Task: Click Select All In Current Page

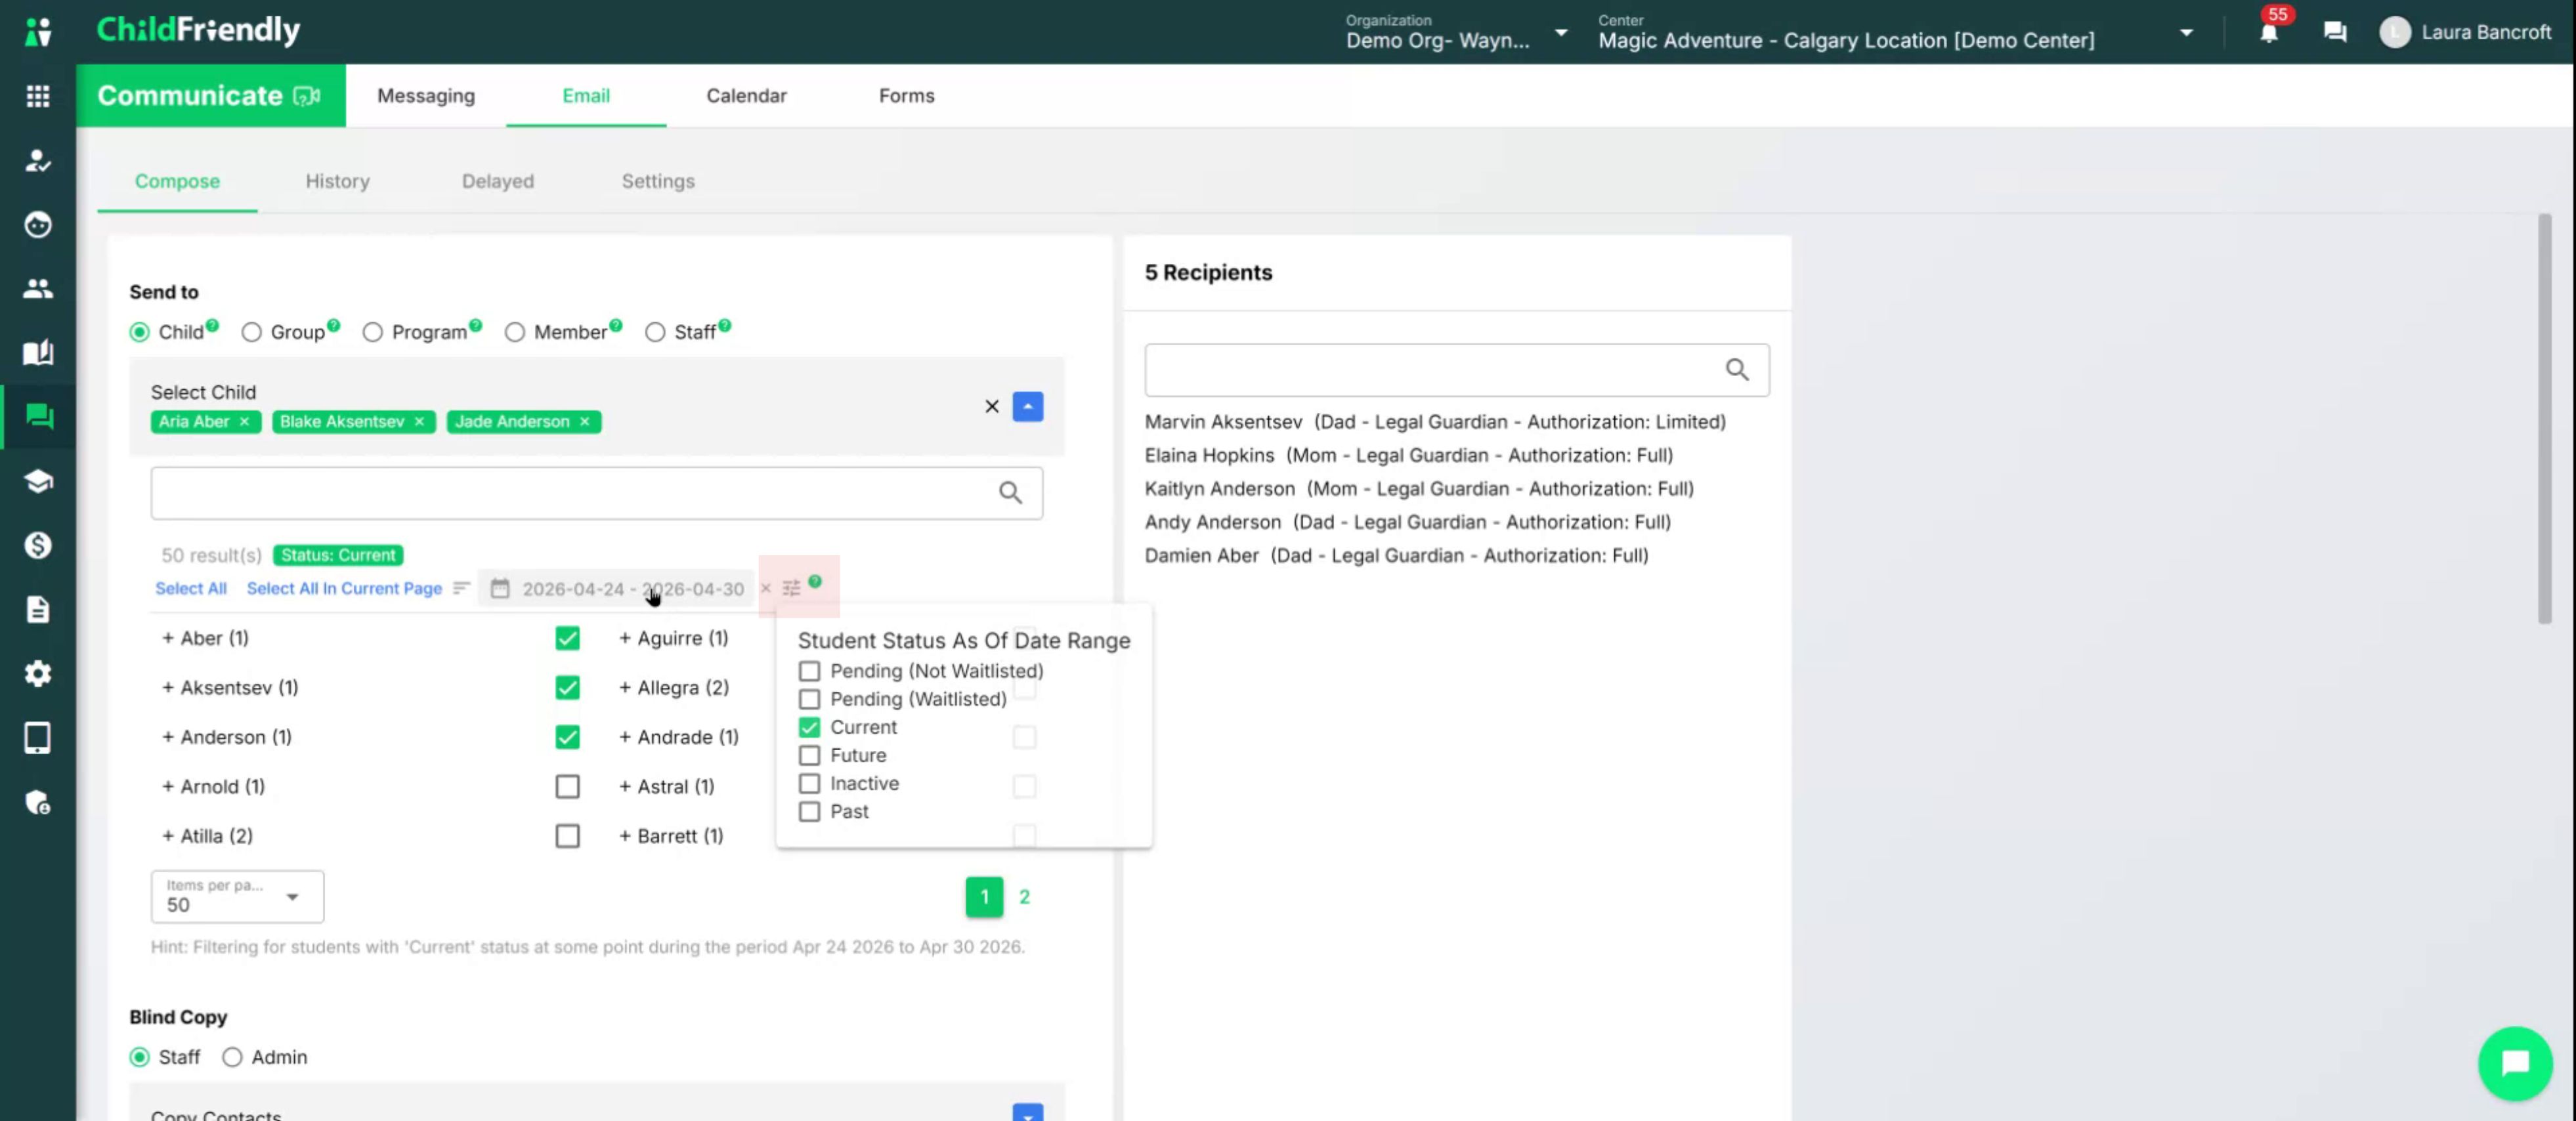Action: click(344, 588)
